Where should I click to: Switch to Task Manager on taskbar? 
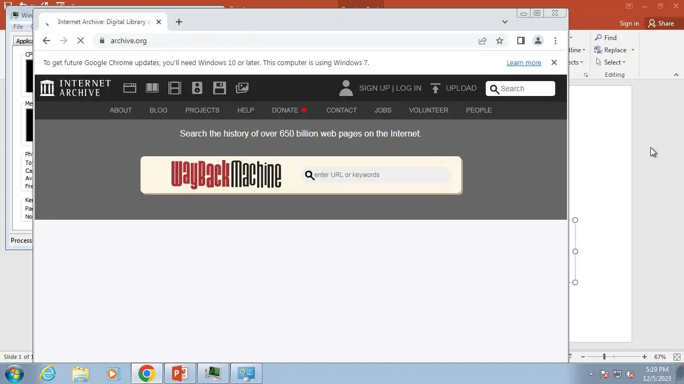[213, 373]
